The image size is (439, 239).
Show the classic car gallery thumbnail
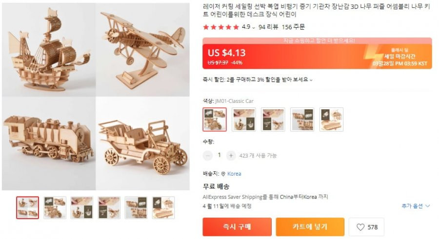point(55,208)
